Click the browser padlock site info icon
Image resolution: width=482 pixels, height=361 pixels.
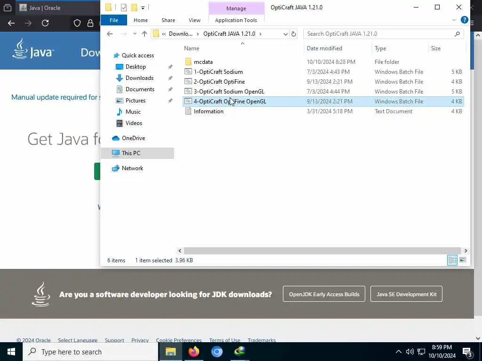(x=90, y=23)
